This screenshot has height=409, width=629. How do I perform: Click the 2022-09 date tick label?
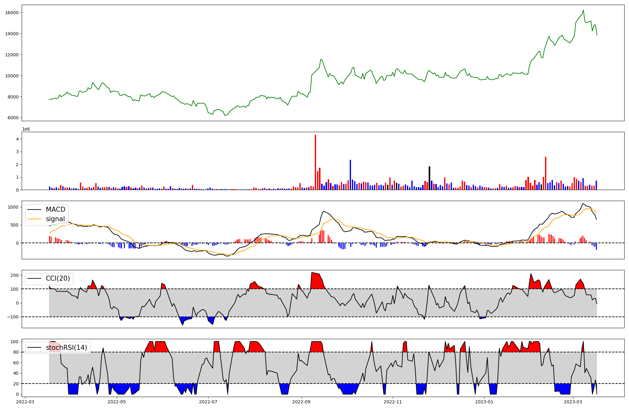click(x=301, y=402)
